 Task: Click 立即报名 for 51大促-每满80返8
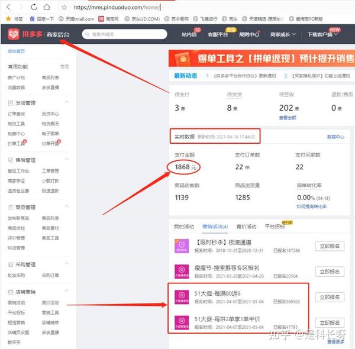[330, 297]
